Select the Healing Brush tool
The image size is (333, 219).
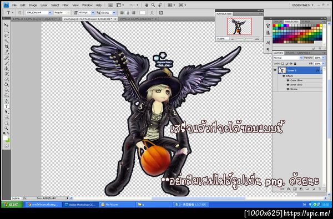[x=7, y=58]
